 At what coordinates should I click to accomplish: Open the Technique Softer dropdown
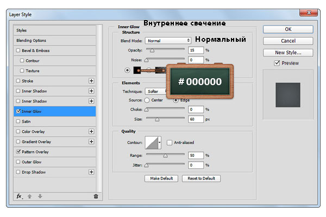pyautogui.click(x=156, y=91)
